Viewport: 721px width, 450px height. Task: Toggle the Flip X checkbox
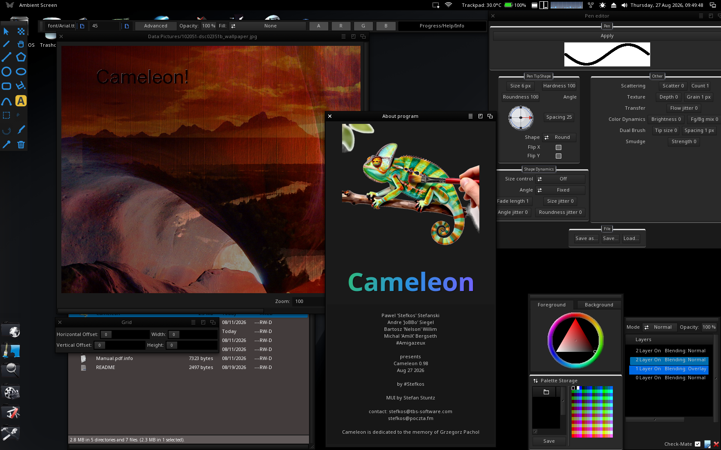(558, 147)
